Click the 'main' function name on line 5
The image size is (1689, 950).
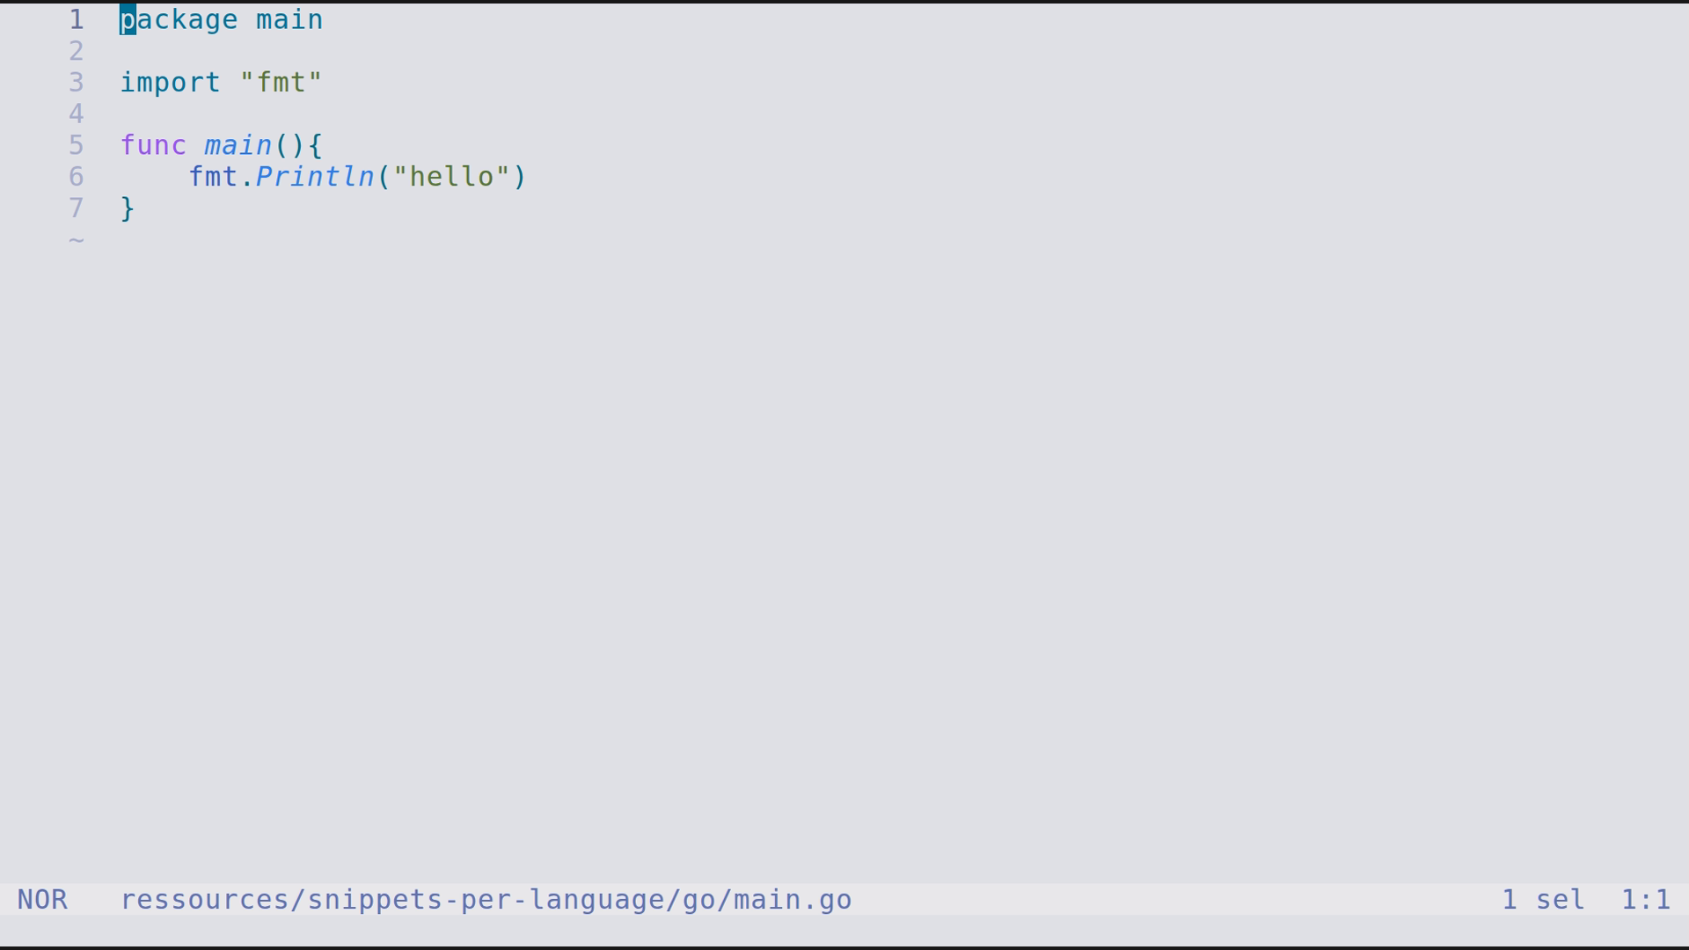[x=238, y=145]
